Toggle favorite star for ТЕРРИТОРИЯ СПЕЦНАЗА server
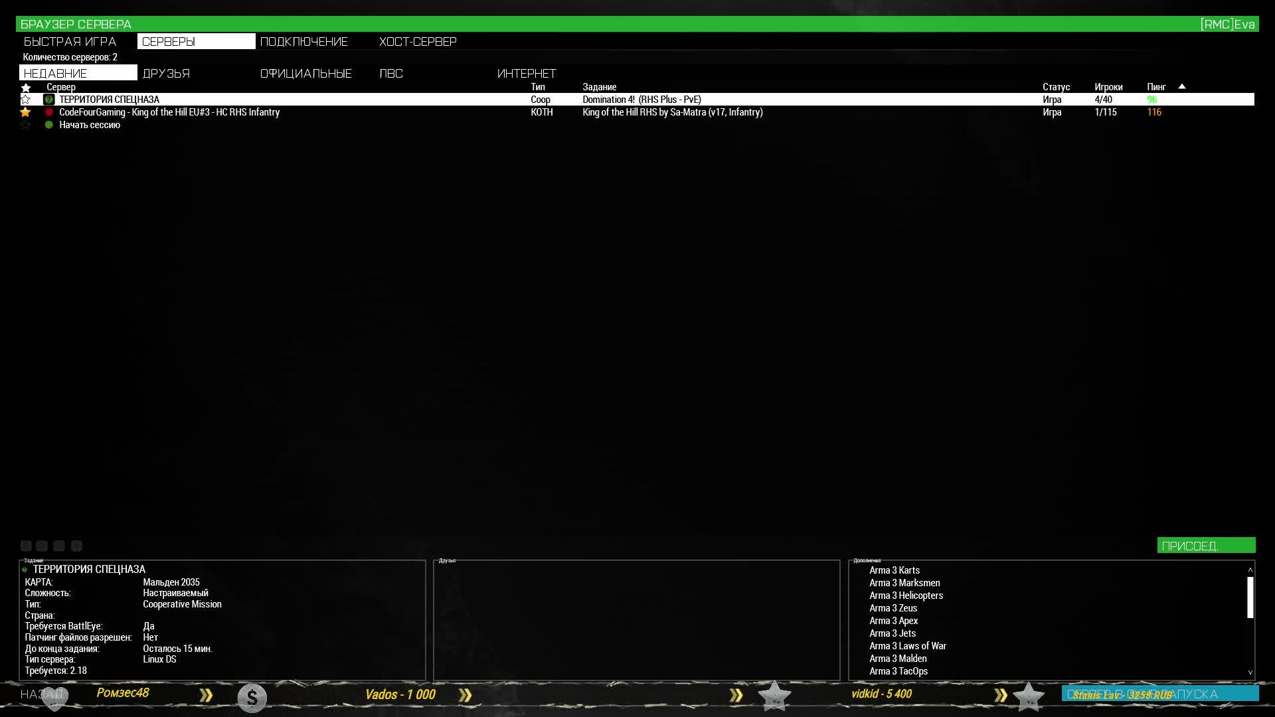The width and height of the screenshot is (1275, 717). pos(26,100)
